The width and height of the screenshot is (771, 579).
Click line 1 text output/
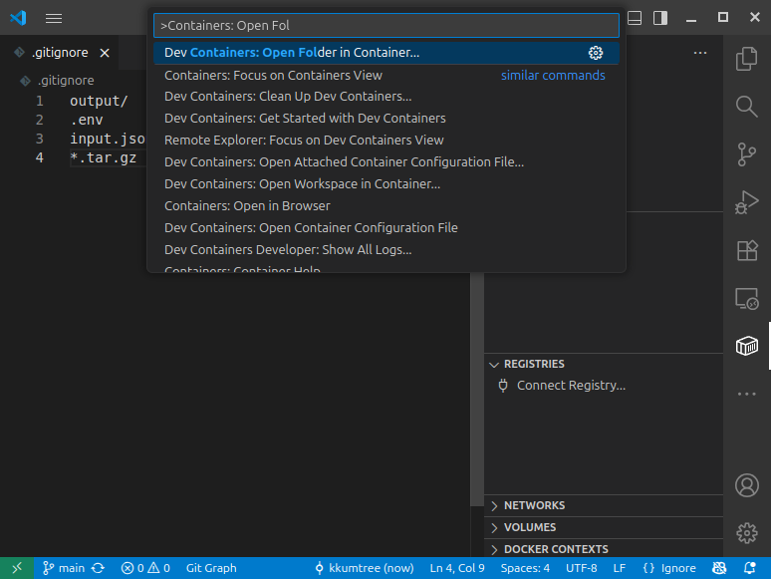pos(99,101)
